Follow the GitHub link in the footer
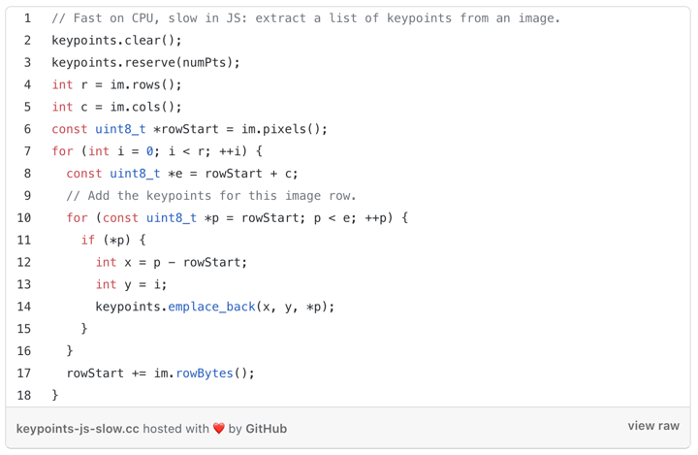Screen dimensions: 698x455 click(x=266, y=428)
